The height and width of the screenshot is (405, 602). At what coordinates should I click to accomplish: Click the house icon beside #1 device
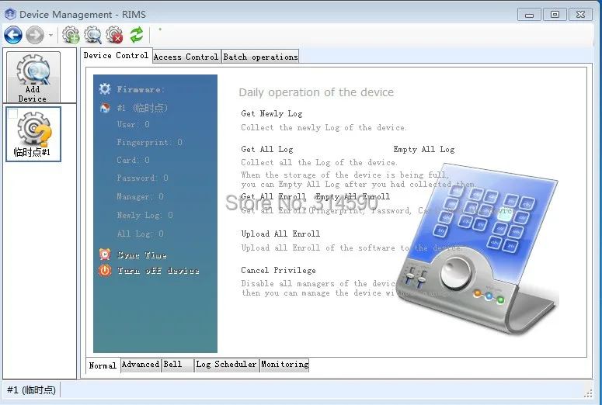click(x=104, y=108)
